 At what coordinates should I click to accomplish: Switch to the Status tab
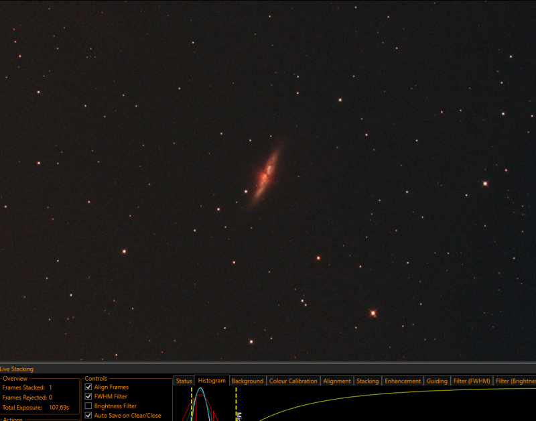click(x=184, y=381)
